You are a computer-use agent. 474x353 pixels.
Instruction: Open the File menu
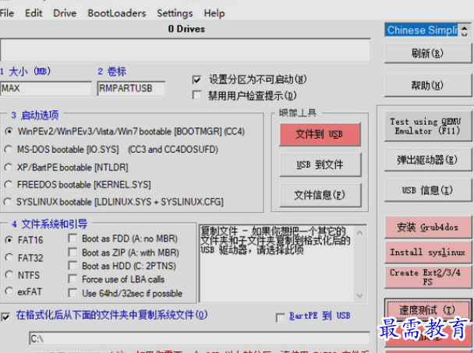coord(7,13)
